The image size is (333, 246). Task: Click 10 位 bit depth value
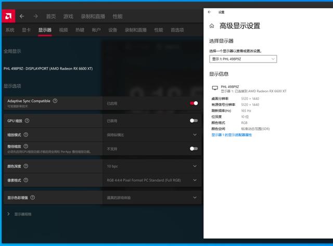pos(245,117)
